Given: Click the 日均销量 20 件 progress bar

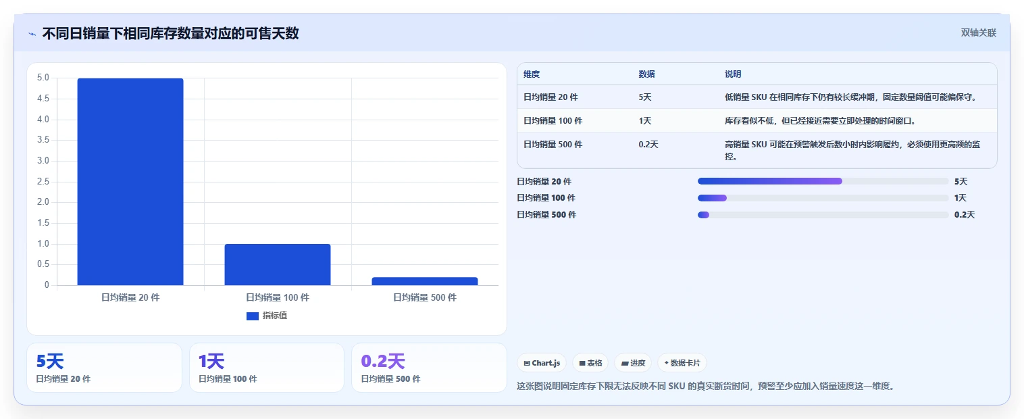Looking at the screenshot, I should click(x=823, y=181).
